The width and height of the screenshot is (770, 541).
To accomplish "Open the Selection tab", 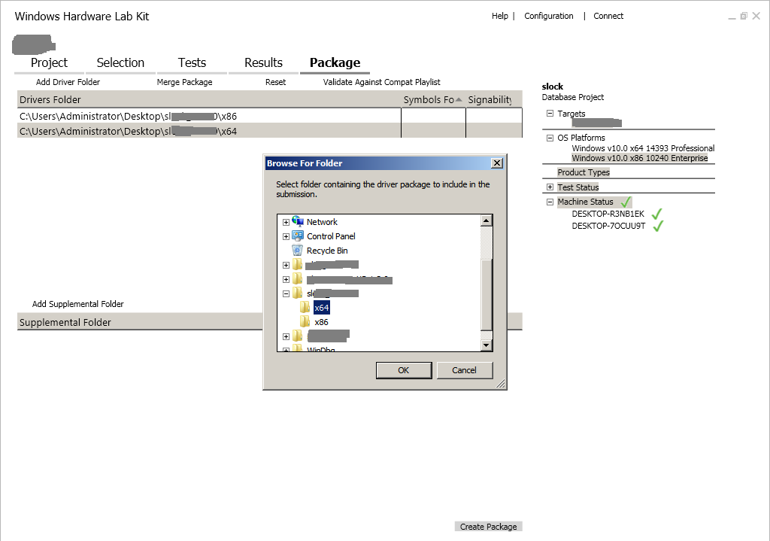I will coord(120,63).
